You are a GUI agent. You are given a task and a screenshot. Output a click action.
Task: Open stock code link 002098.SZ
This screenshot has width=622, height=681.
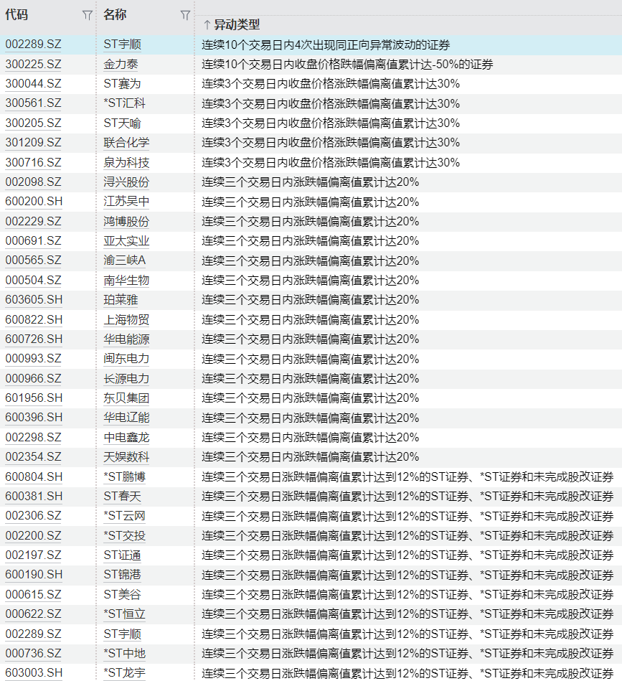(34, 182)
